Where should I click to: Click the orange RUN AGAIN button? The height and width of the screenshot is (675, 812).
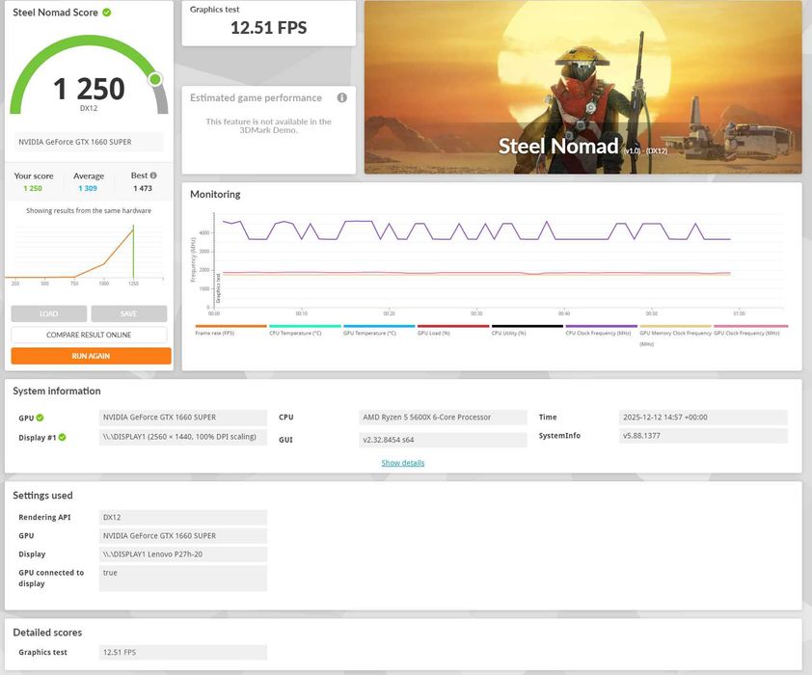coord(92,356)
